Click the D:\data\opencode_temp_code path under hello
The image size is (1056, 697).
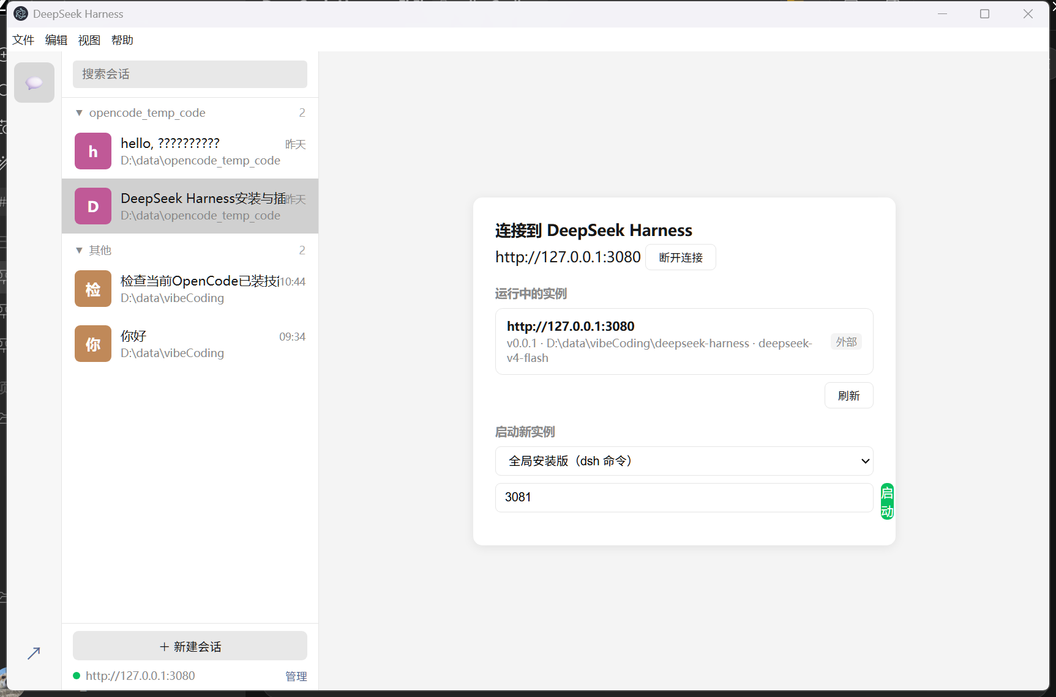200,160
